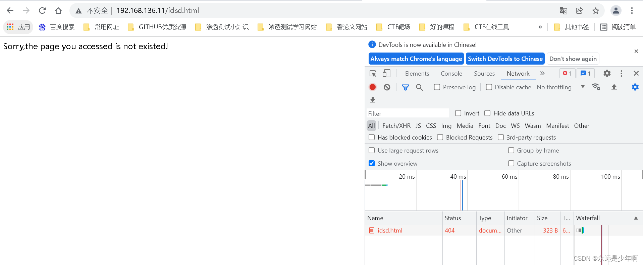The image size is (643, 265).
Task: Open DevTools customize three-dot menu
Action: pyautogui.click(x=621, y=73)
